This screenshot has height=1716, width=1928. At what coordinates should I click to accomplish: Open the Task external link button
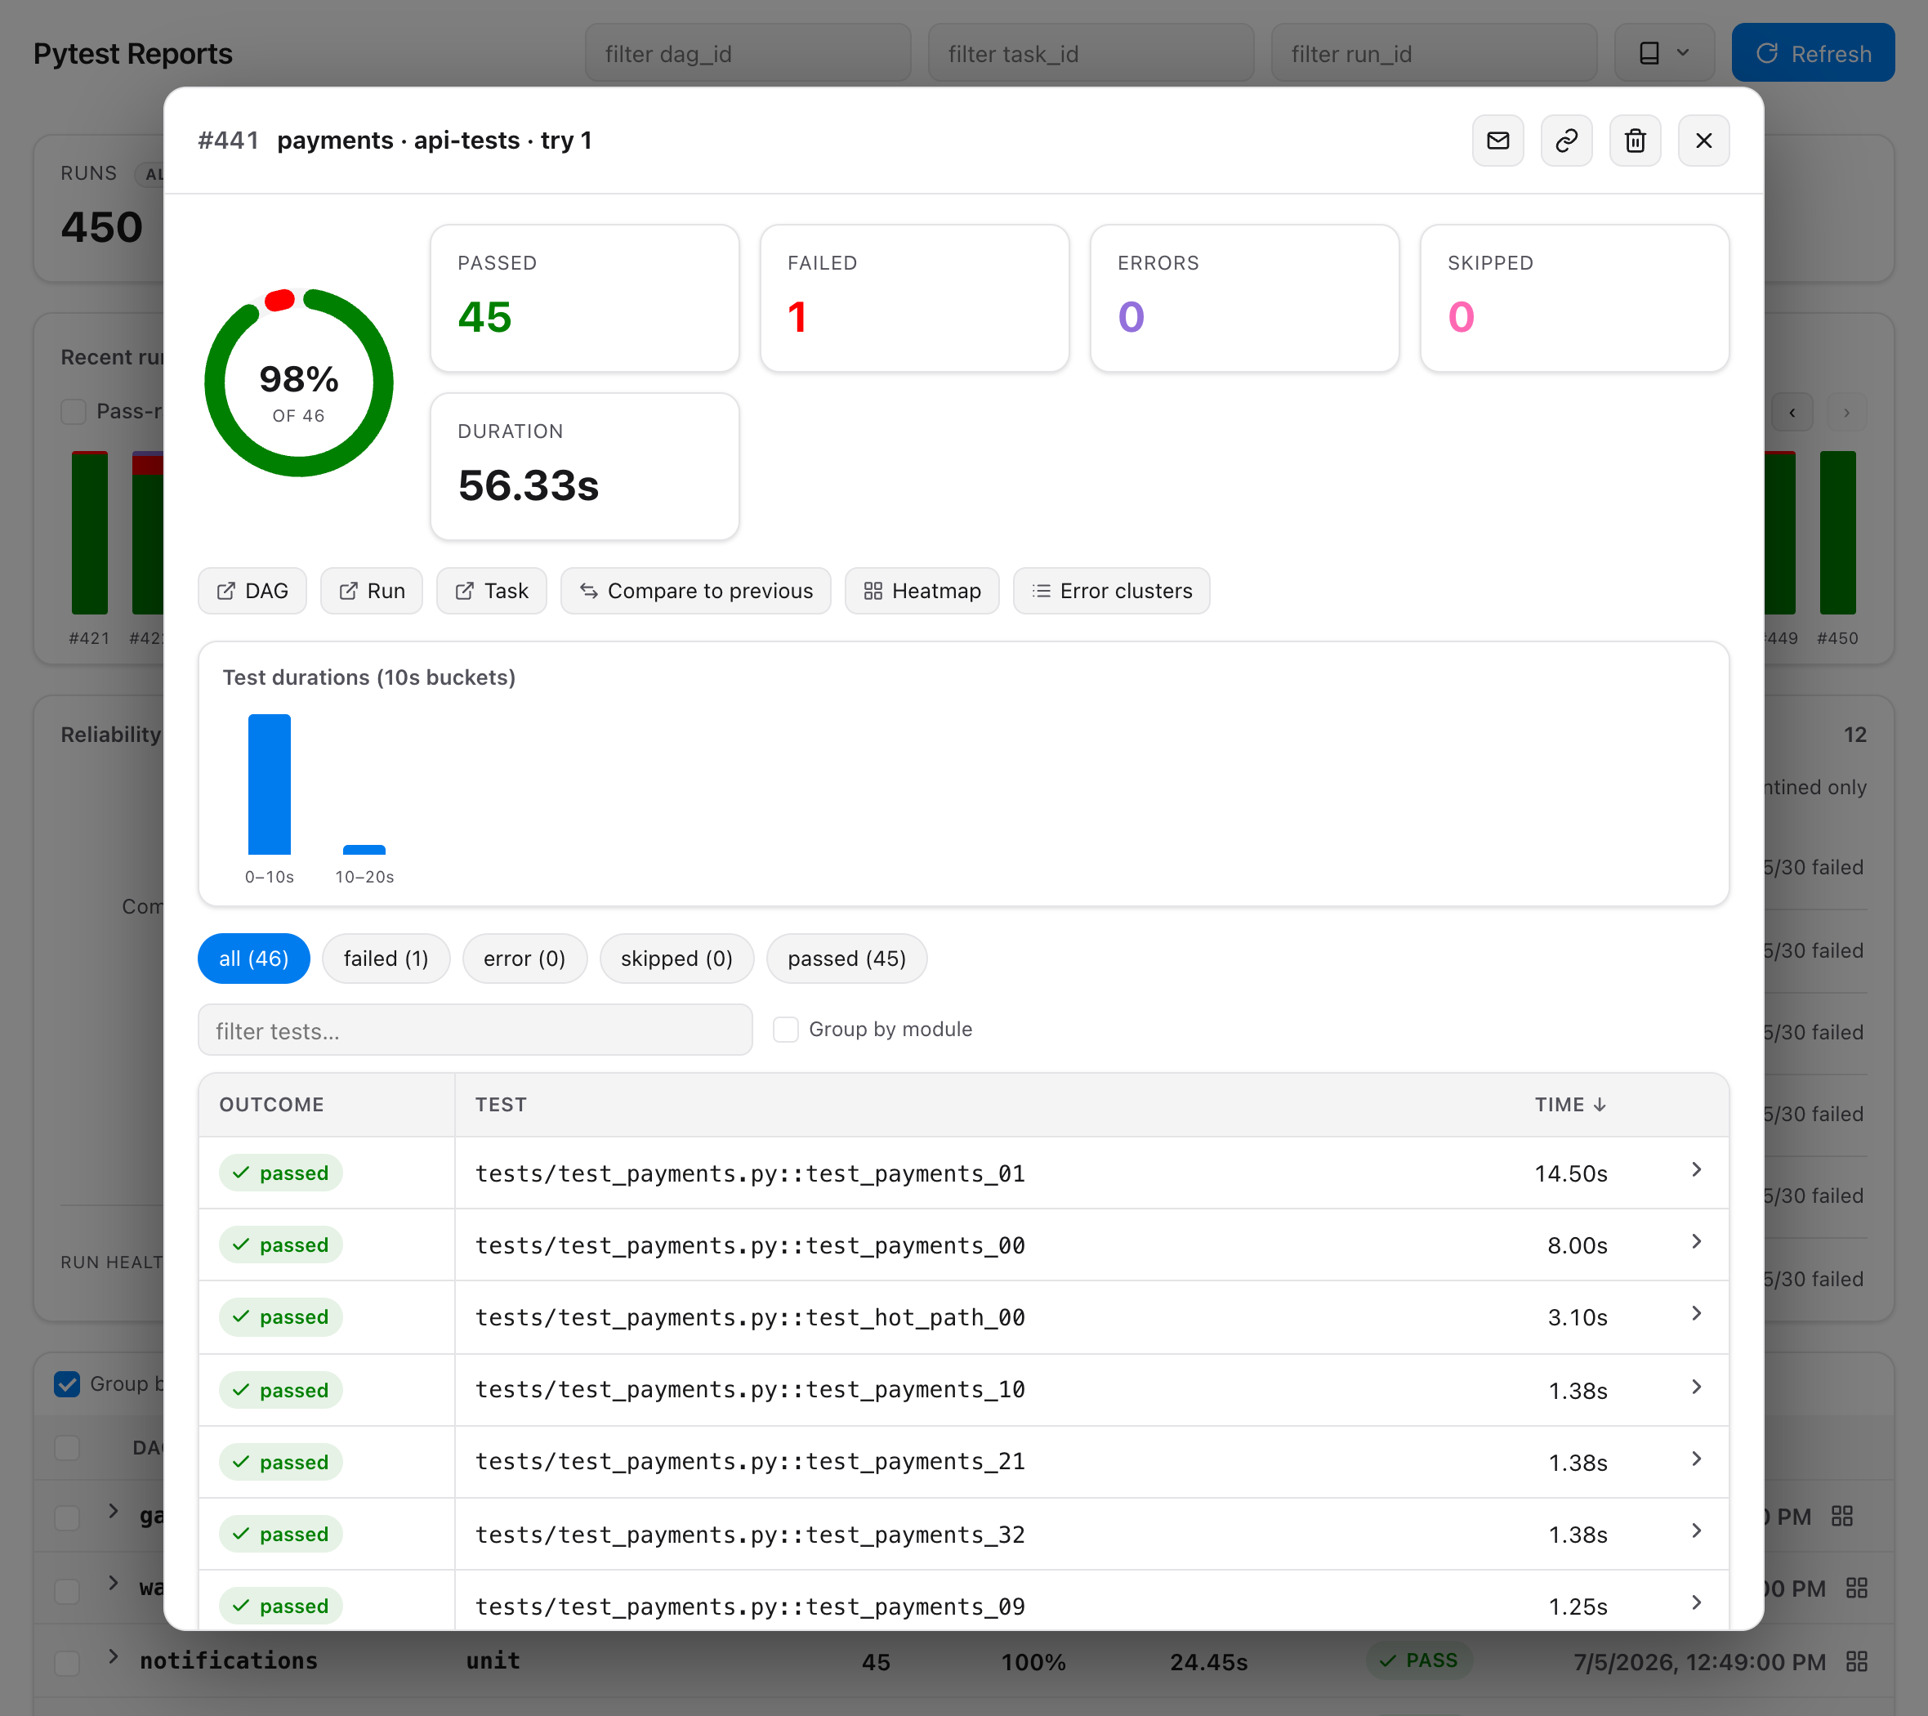tap(492, 591)
